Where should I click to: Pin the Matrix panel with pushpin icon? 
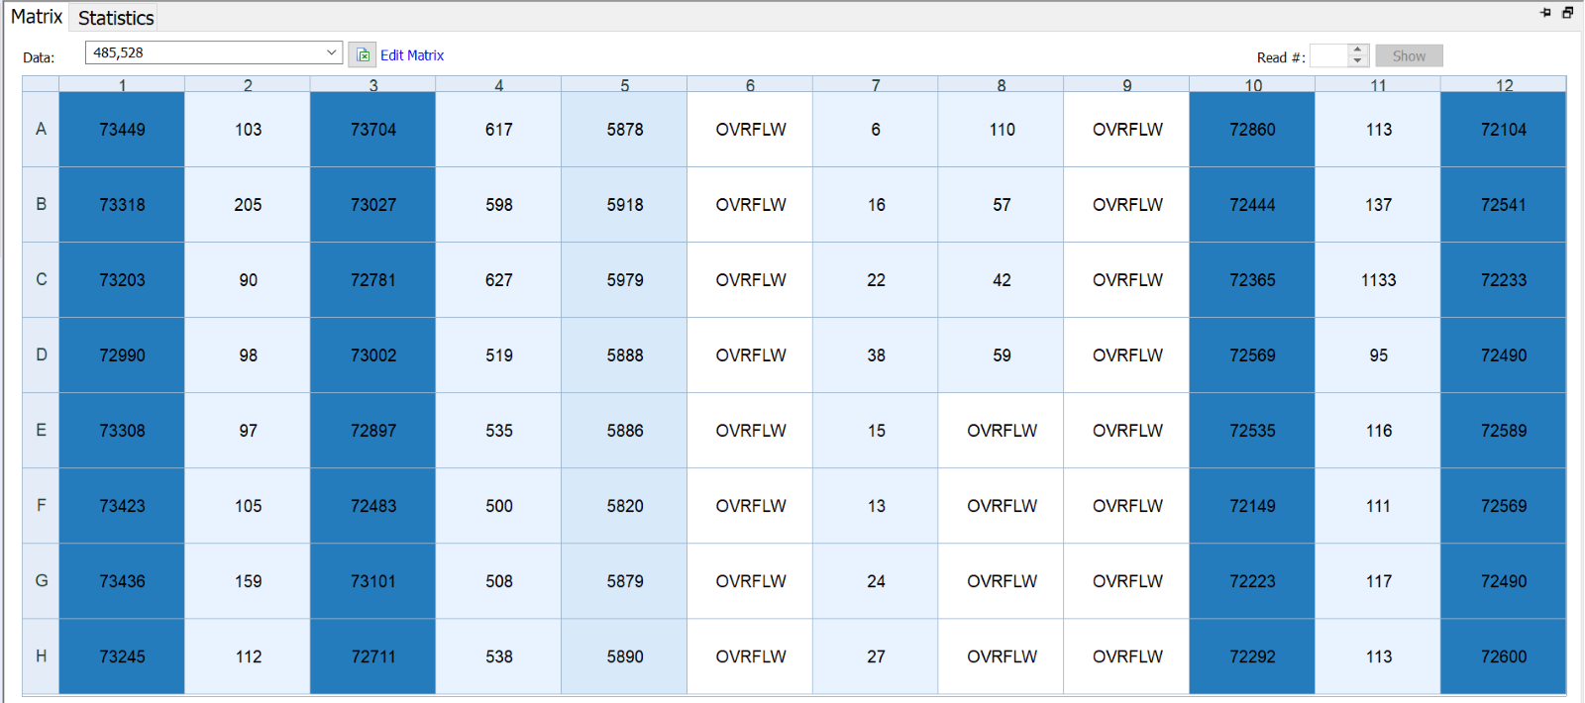click(x=1545, y=13)
